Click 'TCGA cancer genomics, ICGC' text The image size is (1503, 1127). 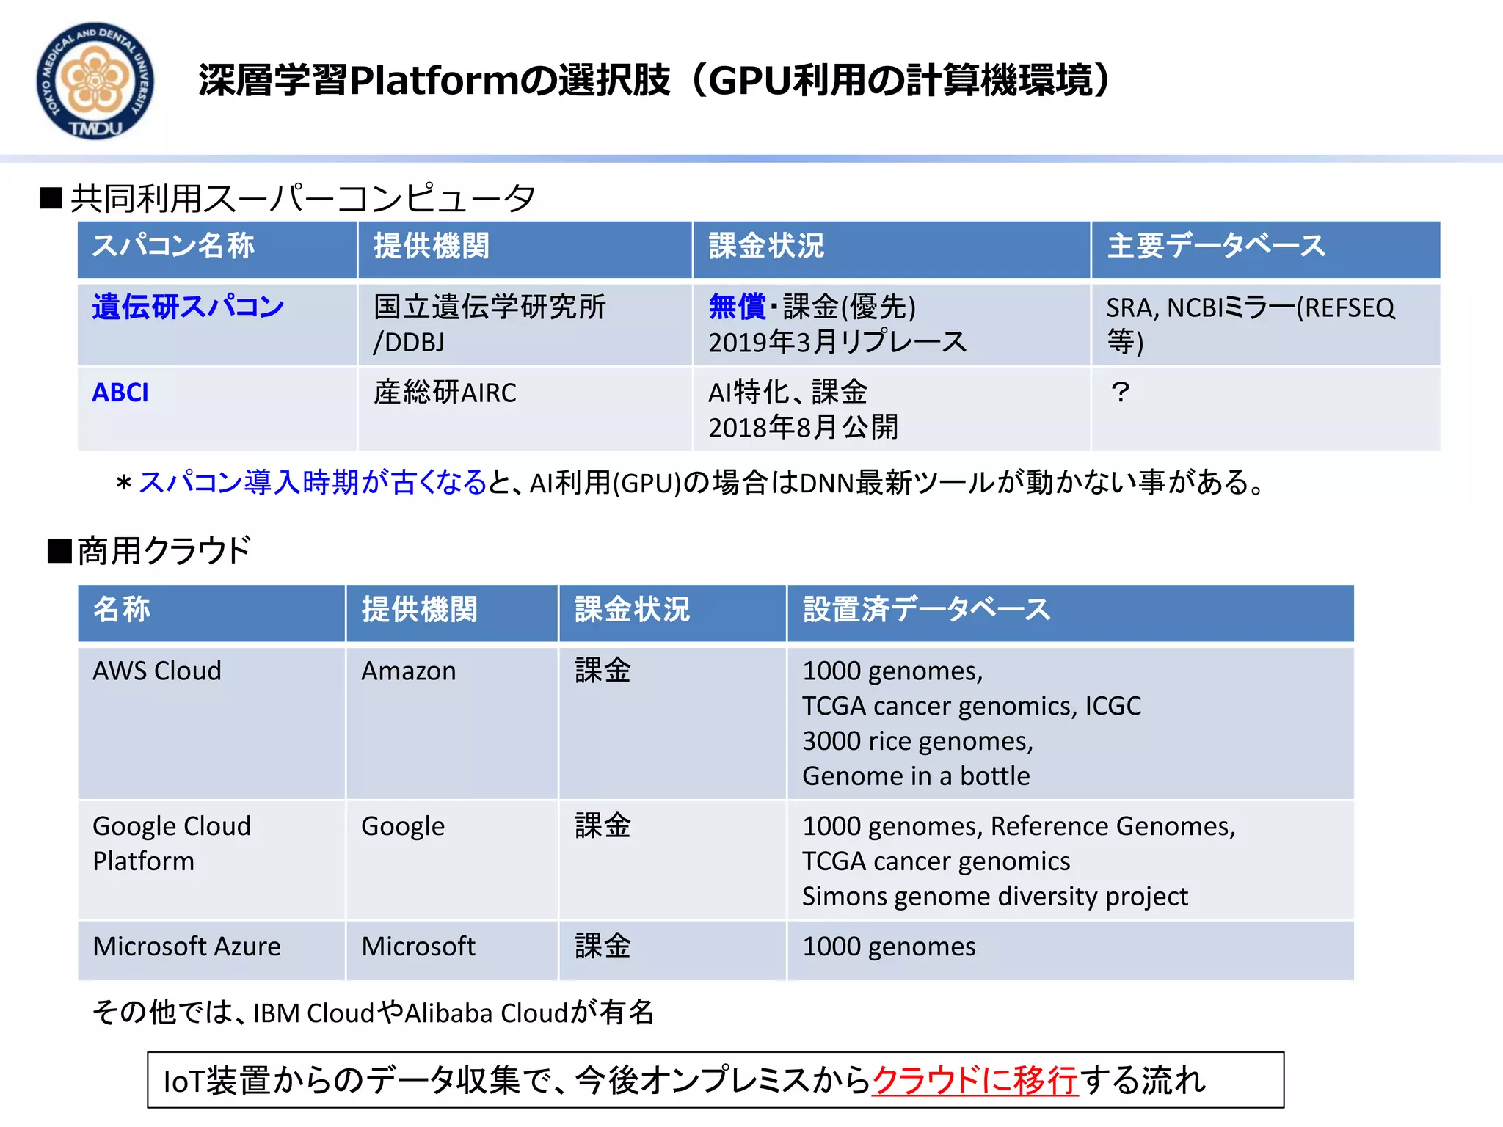(x=972, y=706)
